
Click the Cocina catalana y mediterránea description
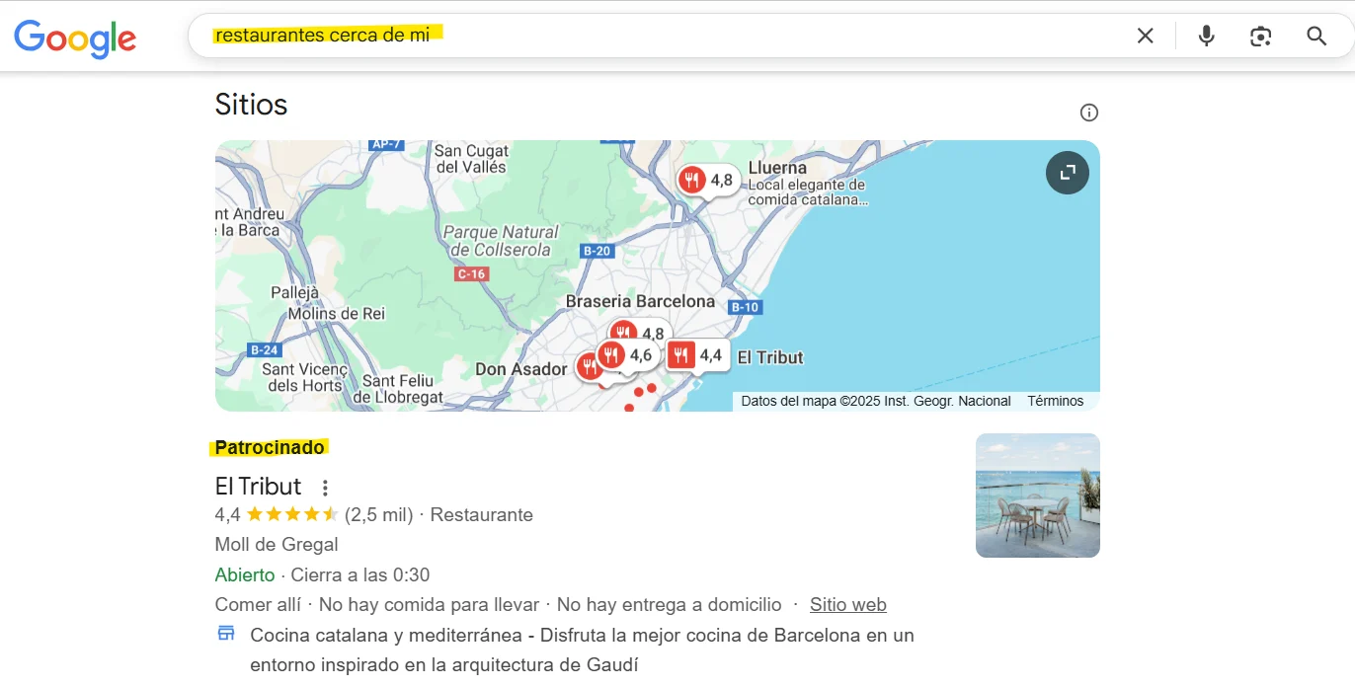point(582,649)
